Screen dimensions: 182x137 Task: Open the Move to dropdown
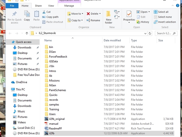click(75, 14)
